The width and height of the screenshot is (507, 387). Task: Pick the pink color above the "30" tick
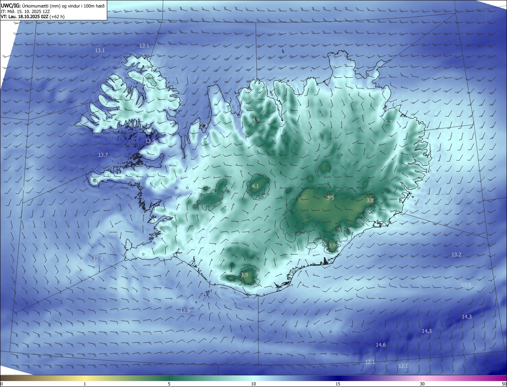point(422,378)
